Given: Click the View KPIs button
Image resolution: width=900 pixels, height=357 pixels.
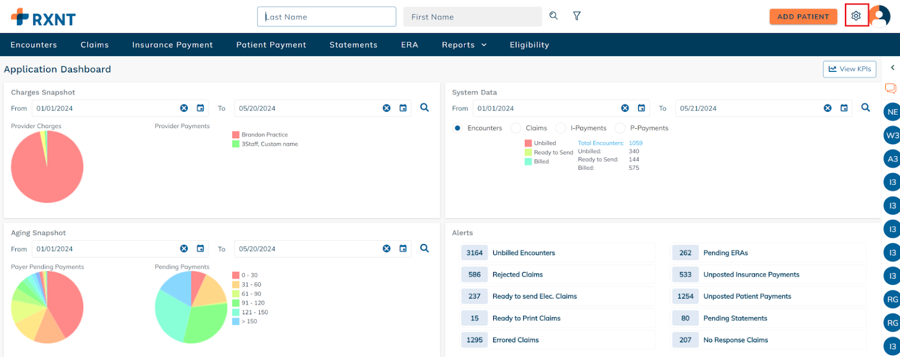Looking at the screenshot, I should coord(849,69).
